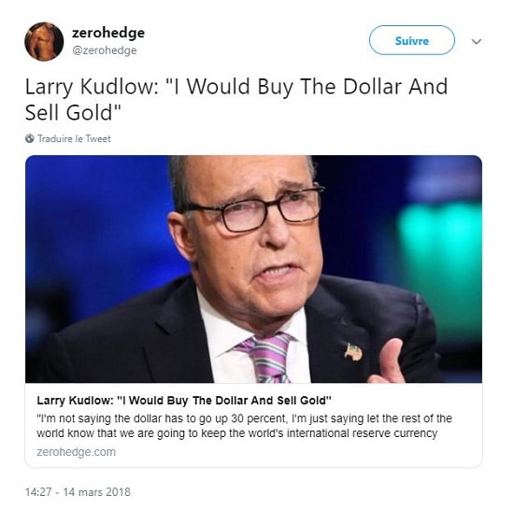Select the Traduire le Tweet link
The image size is (514, 509).
(74, 138)
